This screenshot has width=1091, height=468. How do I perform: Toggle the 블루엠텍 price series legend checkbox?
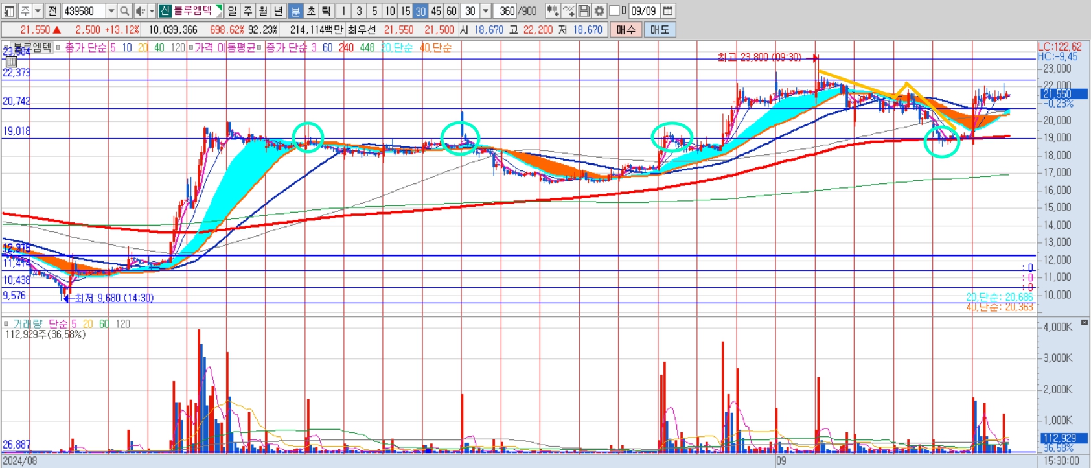click(6, 48)
